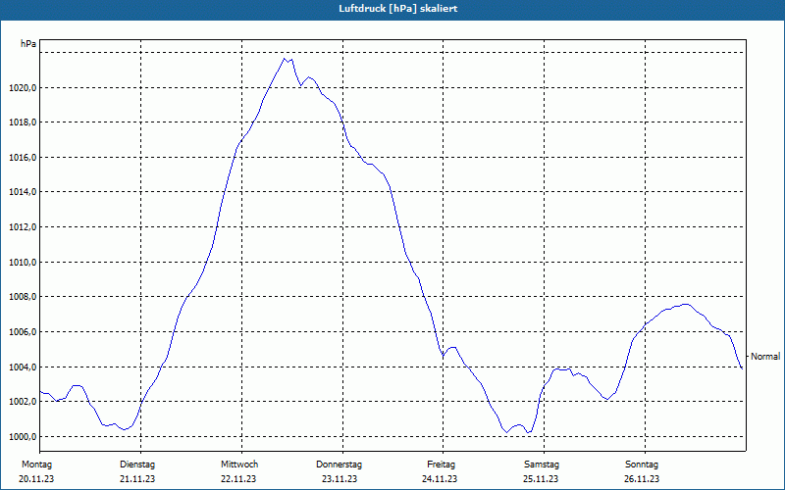Viewport: 785px width, 490px height.
Task: Click the Sonntag day label
Action: pos(642,465)
